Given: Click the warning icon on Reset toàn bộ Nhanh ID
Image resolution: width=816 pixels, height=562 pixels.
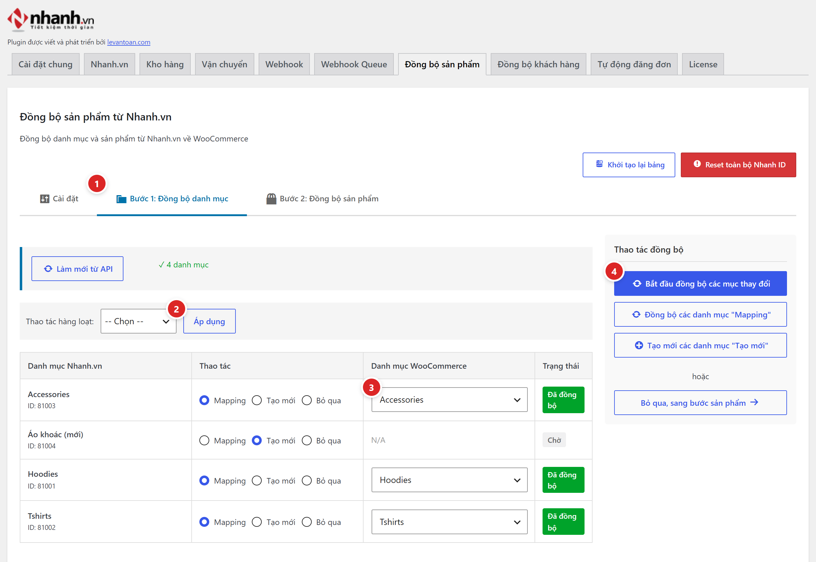Looking at the screenshot, I should [697, 164].
